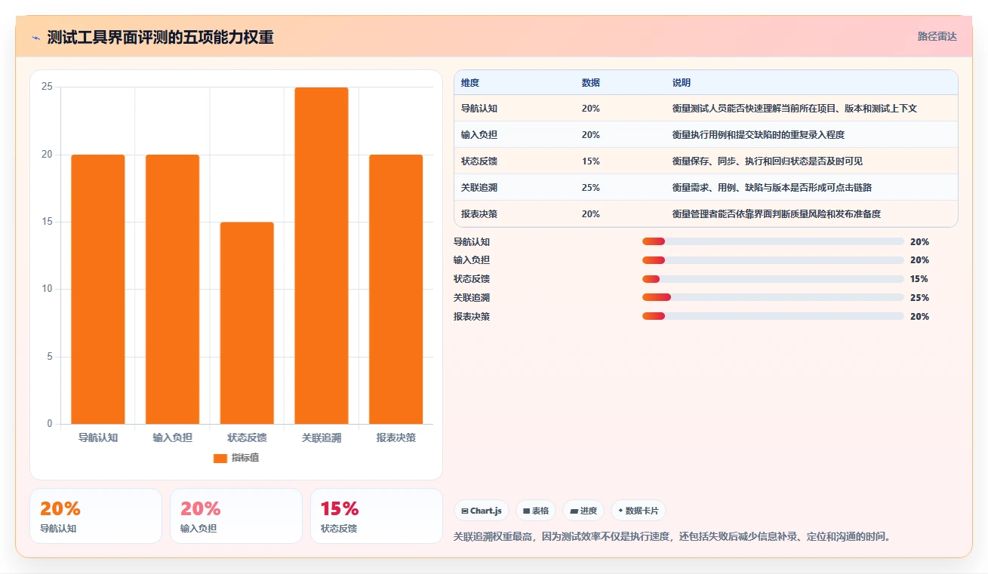The image size is (988, 574).
Task: Click the description starting 衡量保存、同步
Action: coord(768,161)
